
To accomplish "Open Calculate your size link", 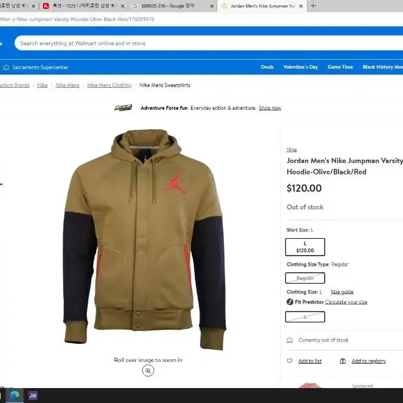I will point(346,302).
